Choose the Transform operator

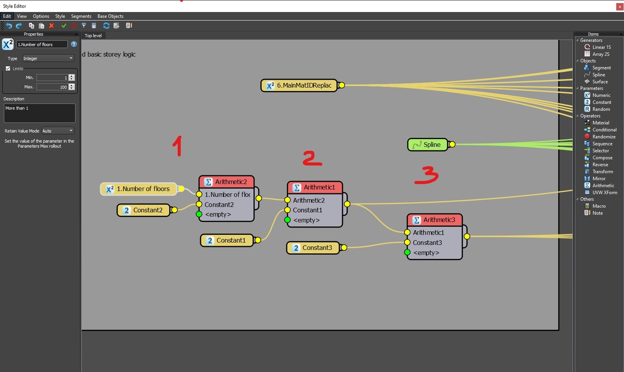tap(599, 172)
